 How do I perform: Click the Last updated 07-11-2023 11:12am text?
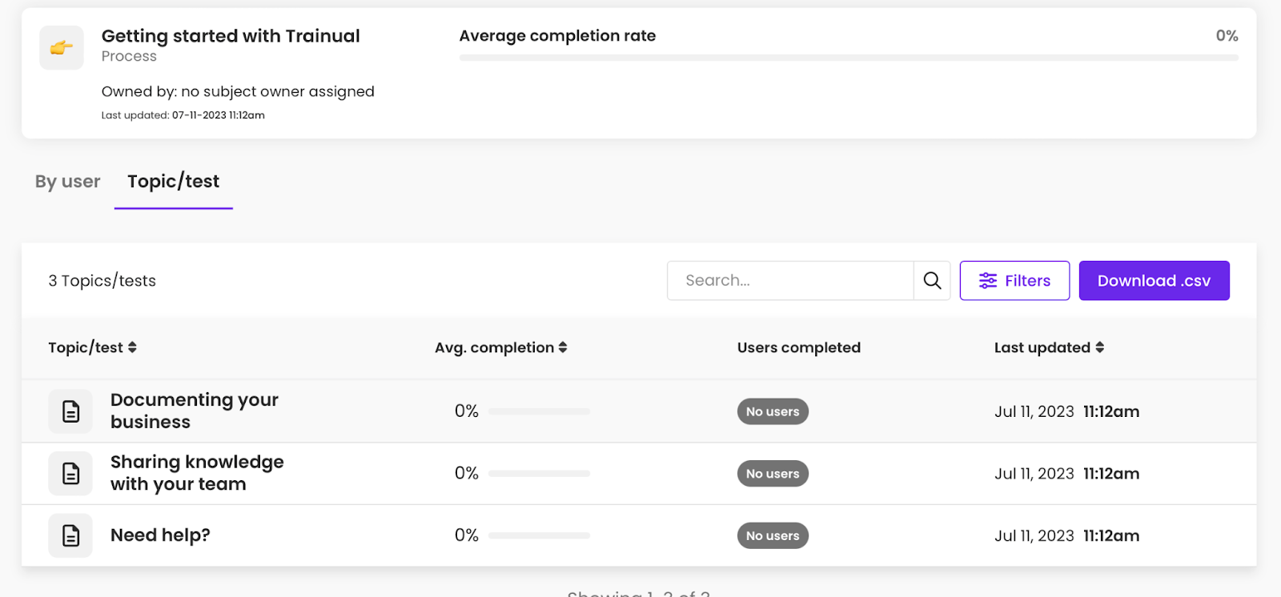pyautogui.click(x=183, y=115)
